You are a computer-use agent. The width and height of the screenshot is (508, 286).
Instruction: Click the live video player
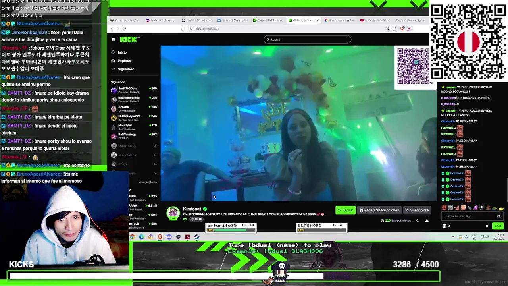pos(298,123)
